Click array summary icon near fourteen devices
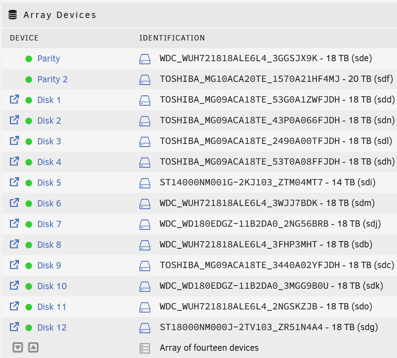The height and width of the screenshot is (358, 397). tap(145, 348)
